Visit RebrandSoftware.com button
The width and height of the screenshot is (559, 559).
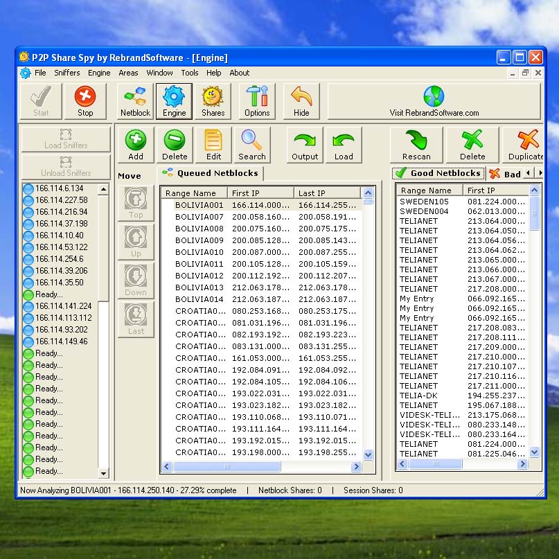coord(434,101)
